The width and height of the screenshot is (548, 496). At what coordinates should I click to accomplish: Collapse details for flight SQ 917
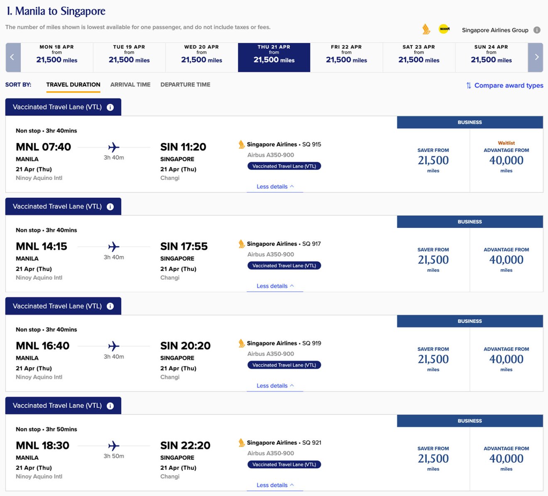coord(275,286)
